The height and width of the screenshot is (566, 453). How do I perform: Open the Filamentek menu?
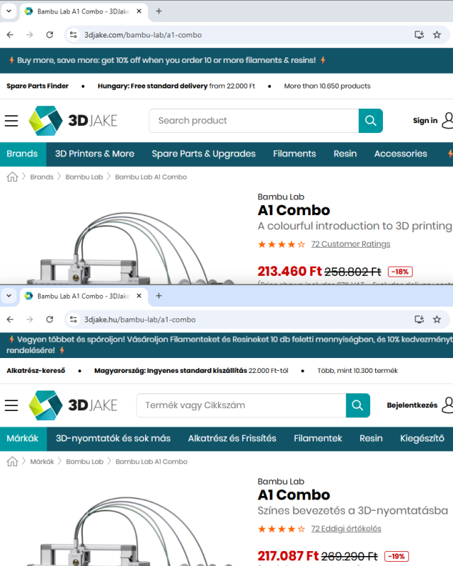(x=318, y=439)
